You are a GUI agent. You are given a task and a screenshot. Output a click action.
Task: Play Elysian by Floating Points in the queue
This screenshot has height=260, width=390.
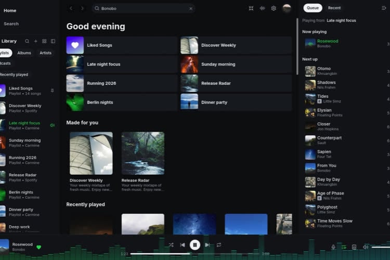(x=346, y=112)
